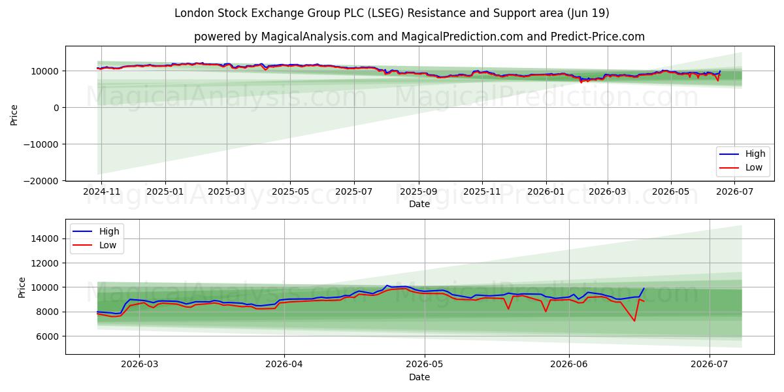Image resolution: width=784 pixels, height=392 pixels.
Task: Click the '2024-11' date label on upper axis
Action: click(x=103, y=191)
